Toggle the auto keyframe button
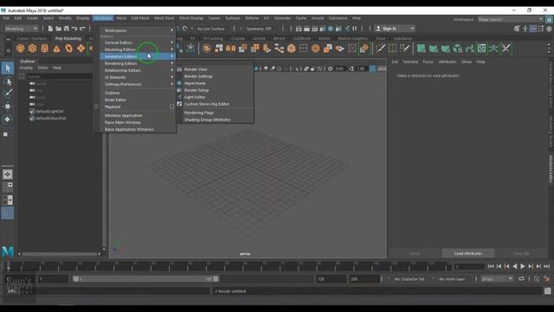 [x=537, y=279]
